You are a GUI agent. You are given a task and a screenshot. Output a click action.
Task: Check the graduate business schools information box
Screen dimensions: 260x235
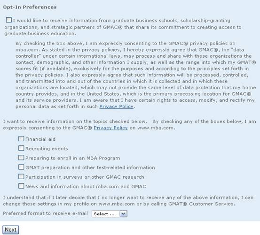[x=9, y=20]
